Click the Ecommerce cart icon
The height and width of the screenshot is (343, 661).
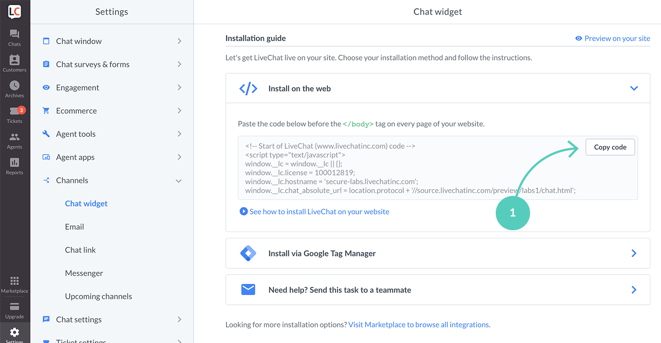tap(46, 111)
